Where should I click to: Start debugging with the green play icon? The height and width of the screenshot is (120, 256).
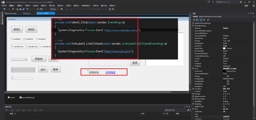38,9
